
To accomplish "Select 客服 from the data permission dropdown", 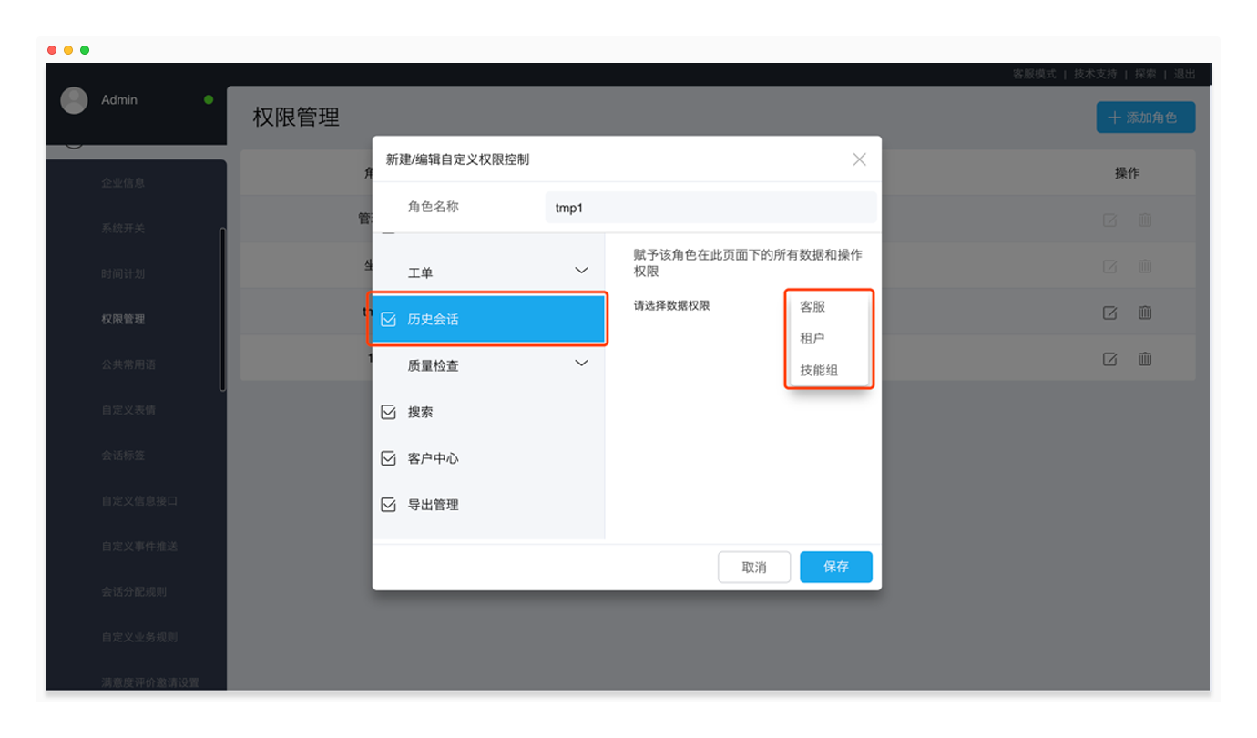I will pos(812,307).
